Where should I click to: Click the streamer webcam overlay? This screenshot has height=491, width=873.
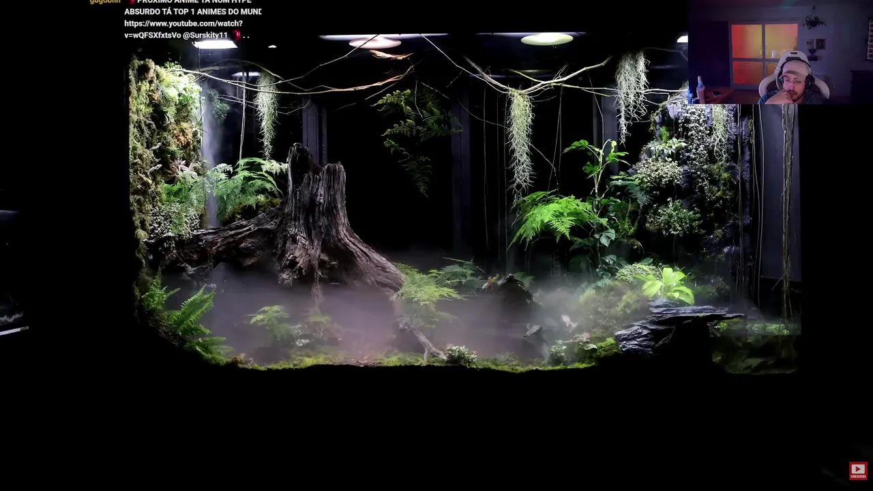[x=780, y=52]
